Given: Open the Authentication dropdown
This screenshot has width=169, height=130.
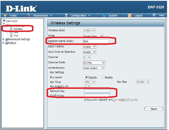Looking at the screenshot, I should coord(94,68).
